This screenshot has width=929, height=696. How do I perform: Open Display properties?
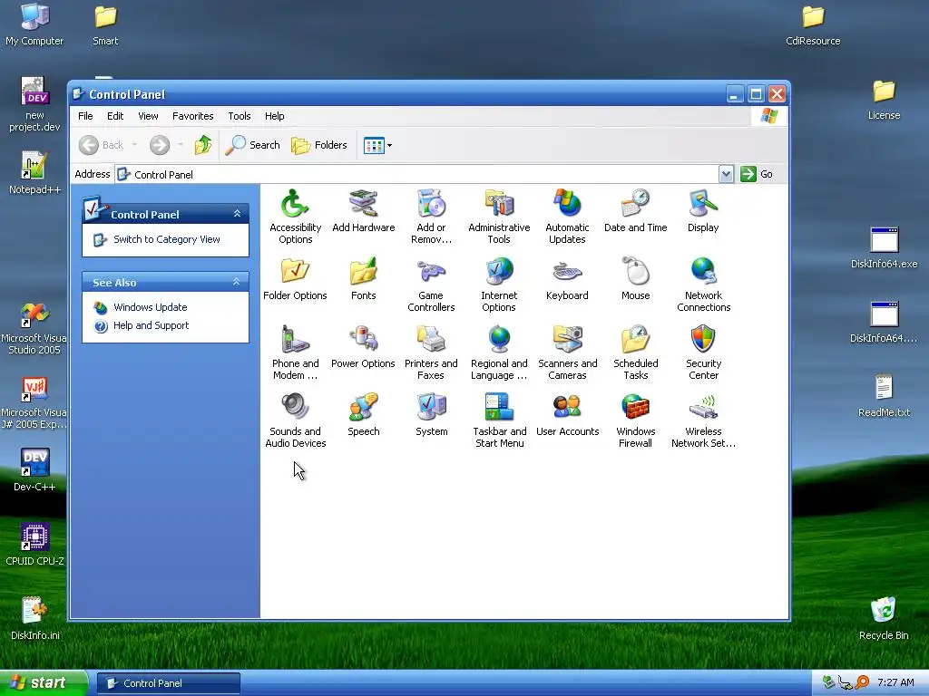[x=703, y=210]
